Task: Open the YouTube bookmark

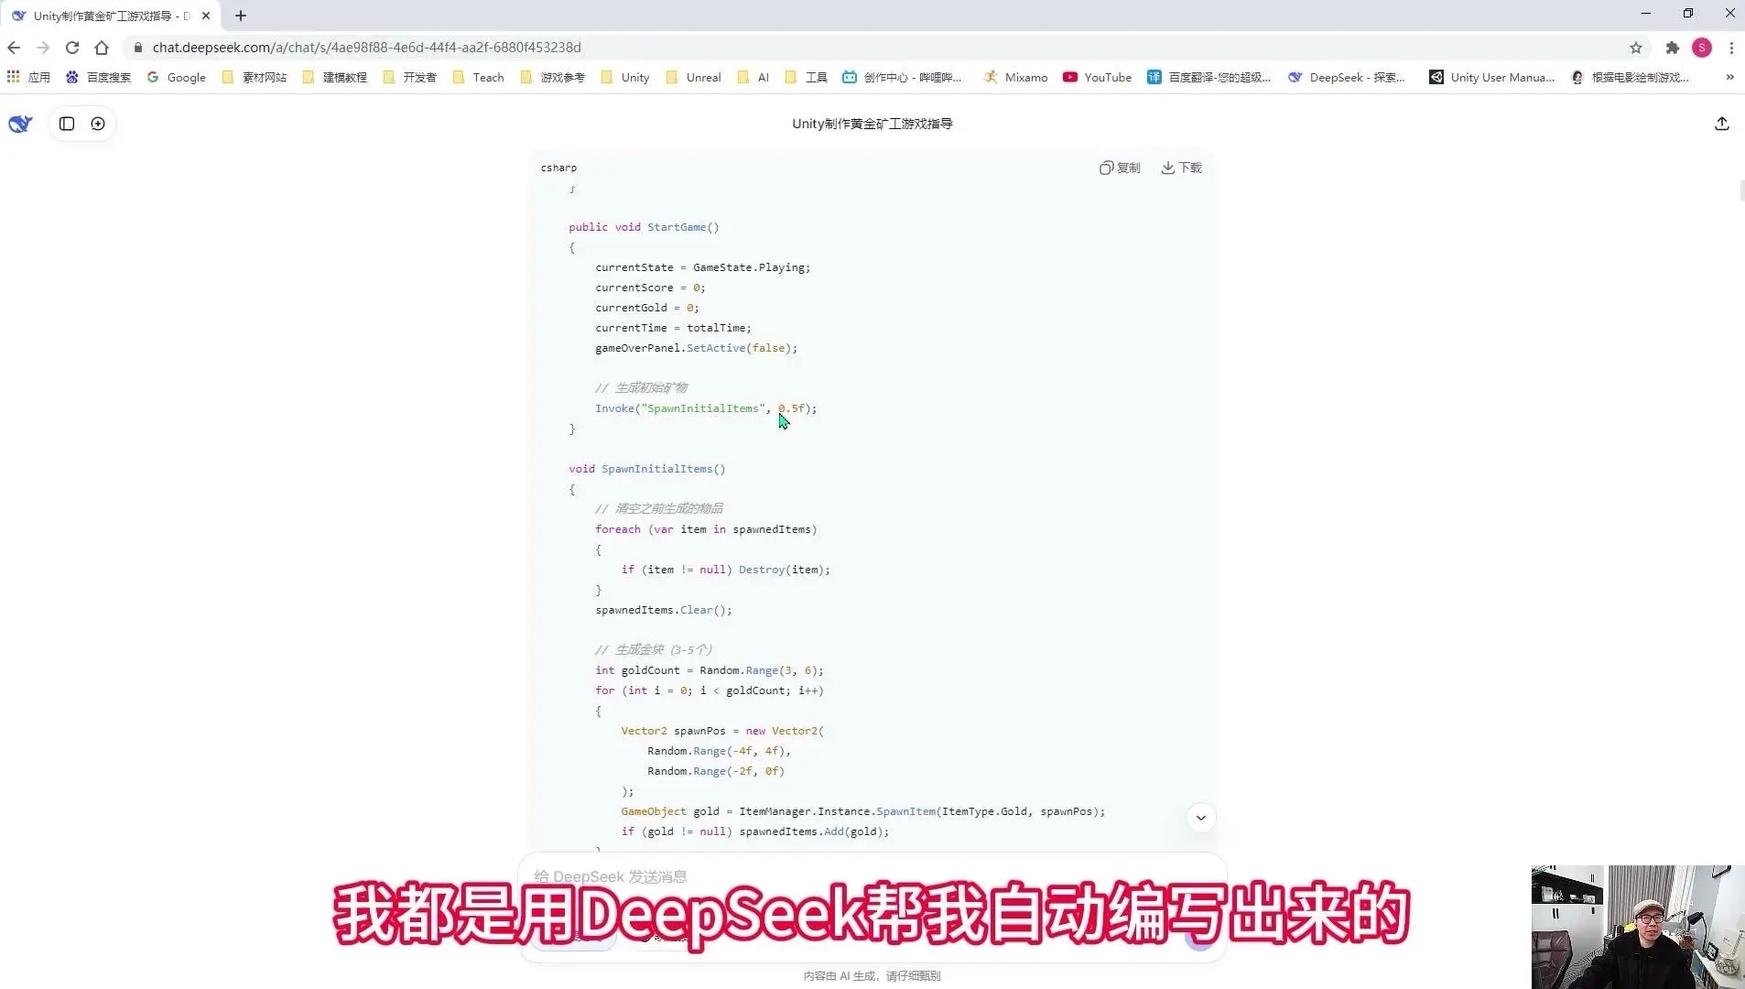Action: 1097,78
